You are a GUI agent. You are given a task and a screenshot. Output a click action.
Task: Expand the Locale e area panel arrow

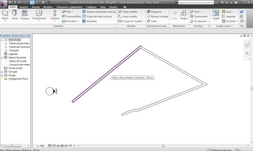[x=232, y=26]
